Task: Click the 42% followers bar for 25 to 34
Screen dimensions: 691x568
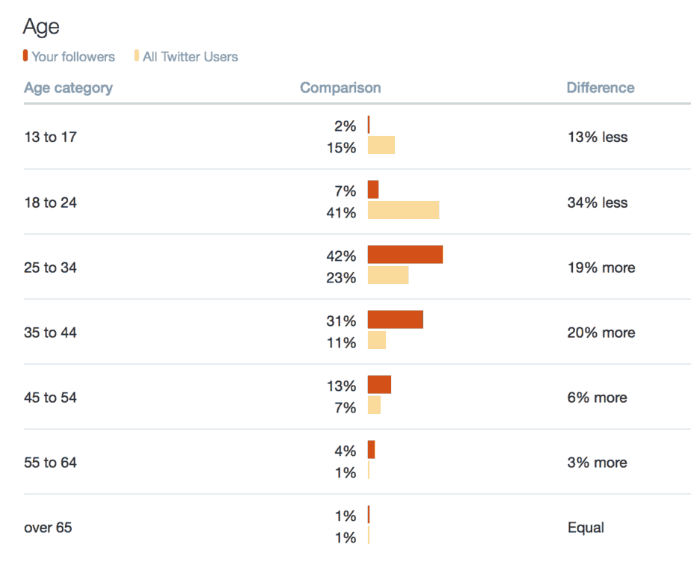Action: coord(405,254)
